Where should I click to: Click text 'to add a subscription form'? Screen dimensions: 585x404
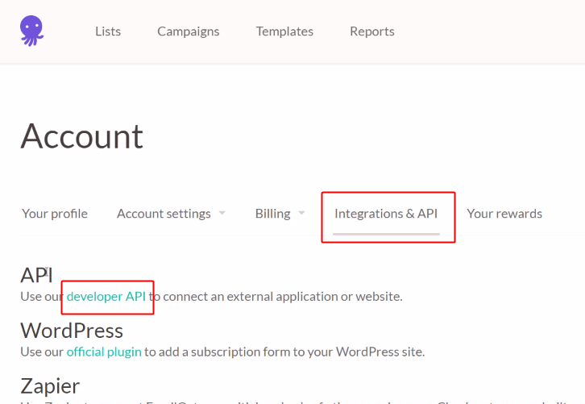pos(218,352)
